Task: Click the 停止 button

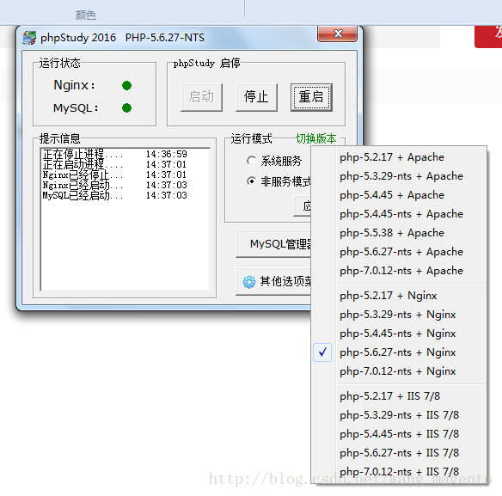Action: click(256, 97)
